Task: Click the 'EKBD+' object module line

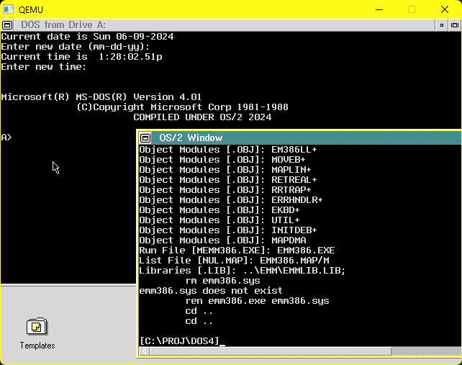Action: [x=219, y=210]
